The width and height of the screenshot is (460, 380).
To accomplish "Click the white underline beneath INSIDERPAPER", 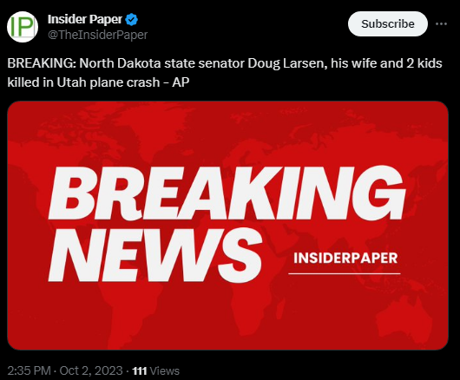I will point(345,273).
